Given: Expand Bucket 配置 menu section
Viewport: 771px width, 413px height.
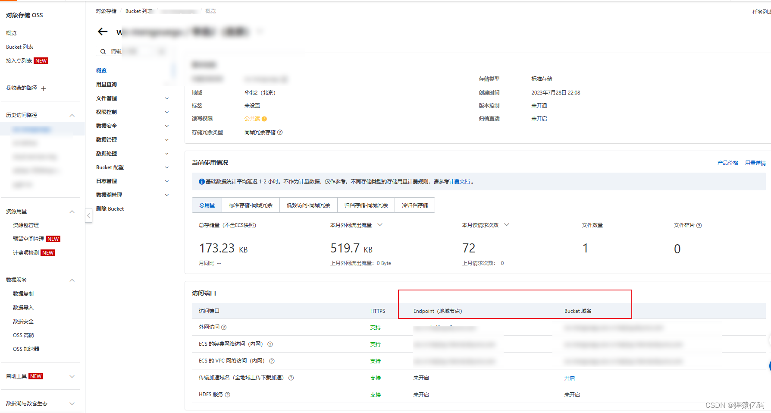Looking at the screenshot, I should (167, 167).
